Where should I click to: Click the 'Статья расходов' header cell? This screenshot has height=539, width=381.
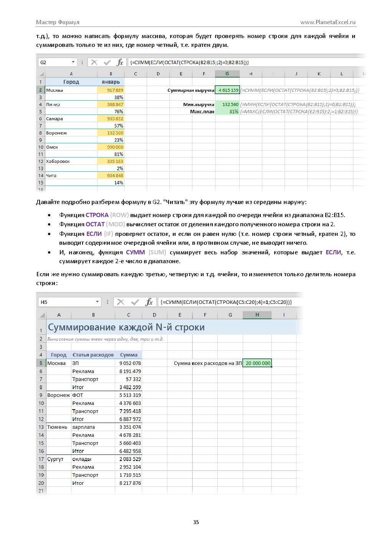pyautogui.click(x=93, y=355)
